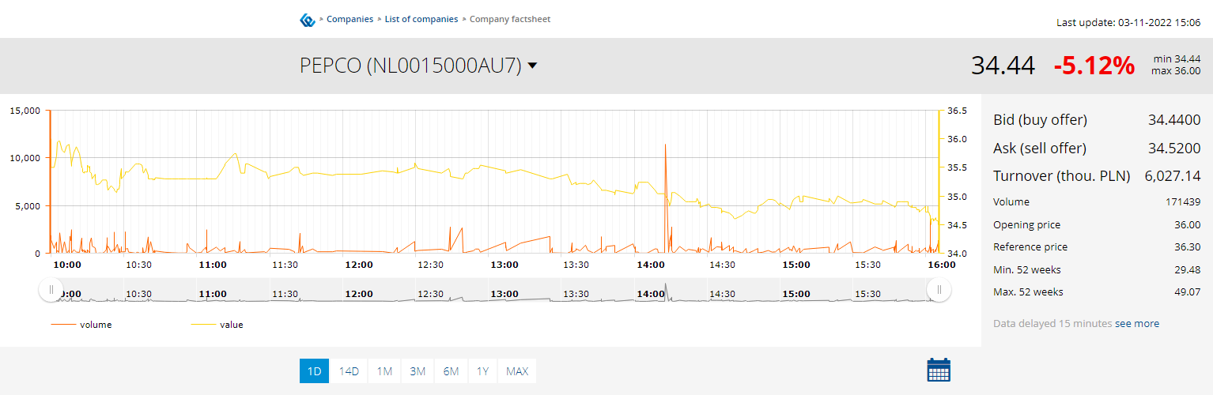Select the 3M chart range
Viewport: 1213px width, 395px height.
[418, 371]
